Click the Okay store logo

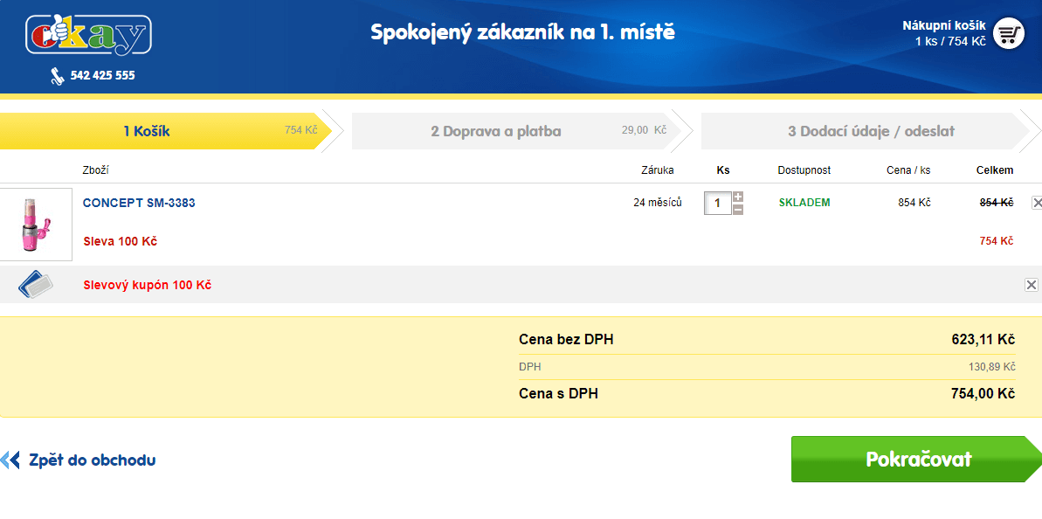(88, 35)
